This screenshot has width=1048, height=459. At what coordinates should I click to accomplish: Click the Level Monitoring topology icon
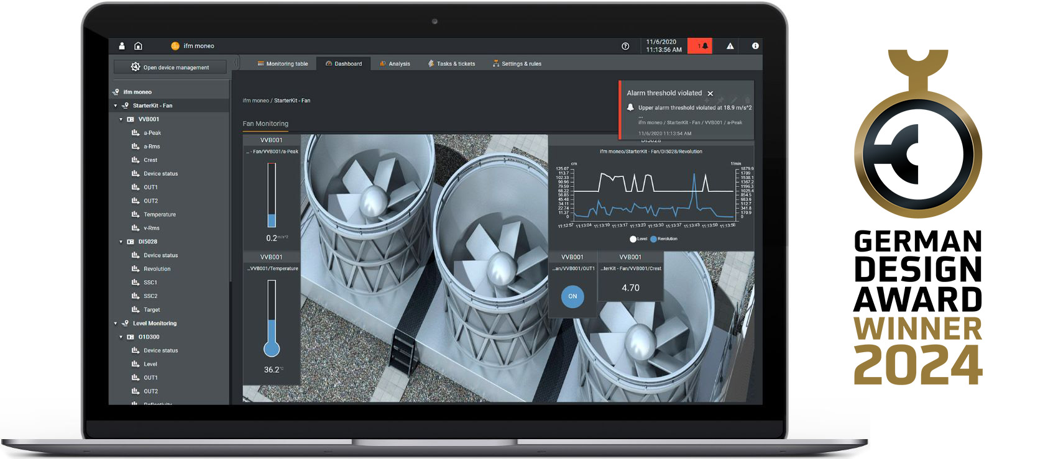[x=125, y=324]
